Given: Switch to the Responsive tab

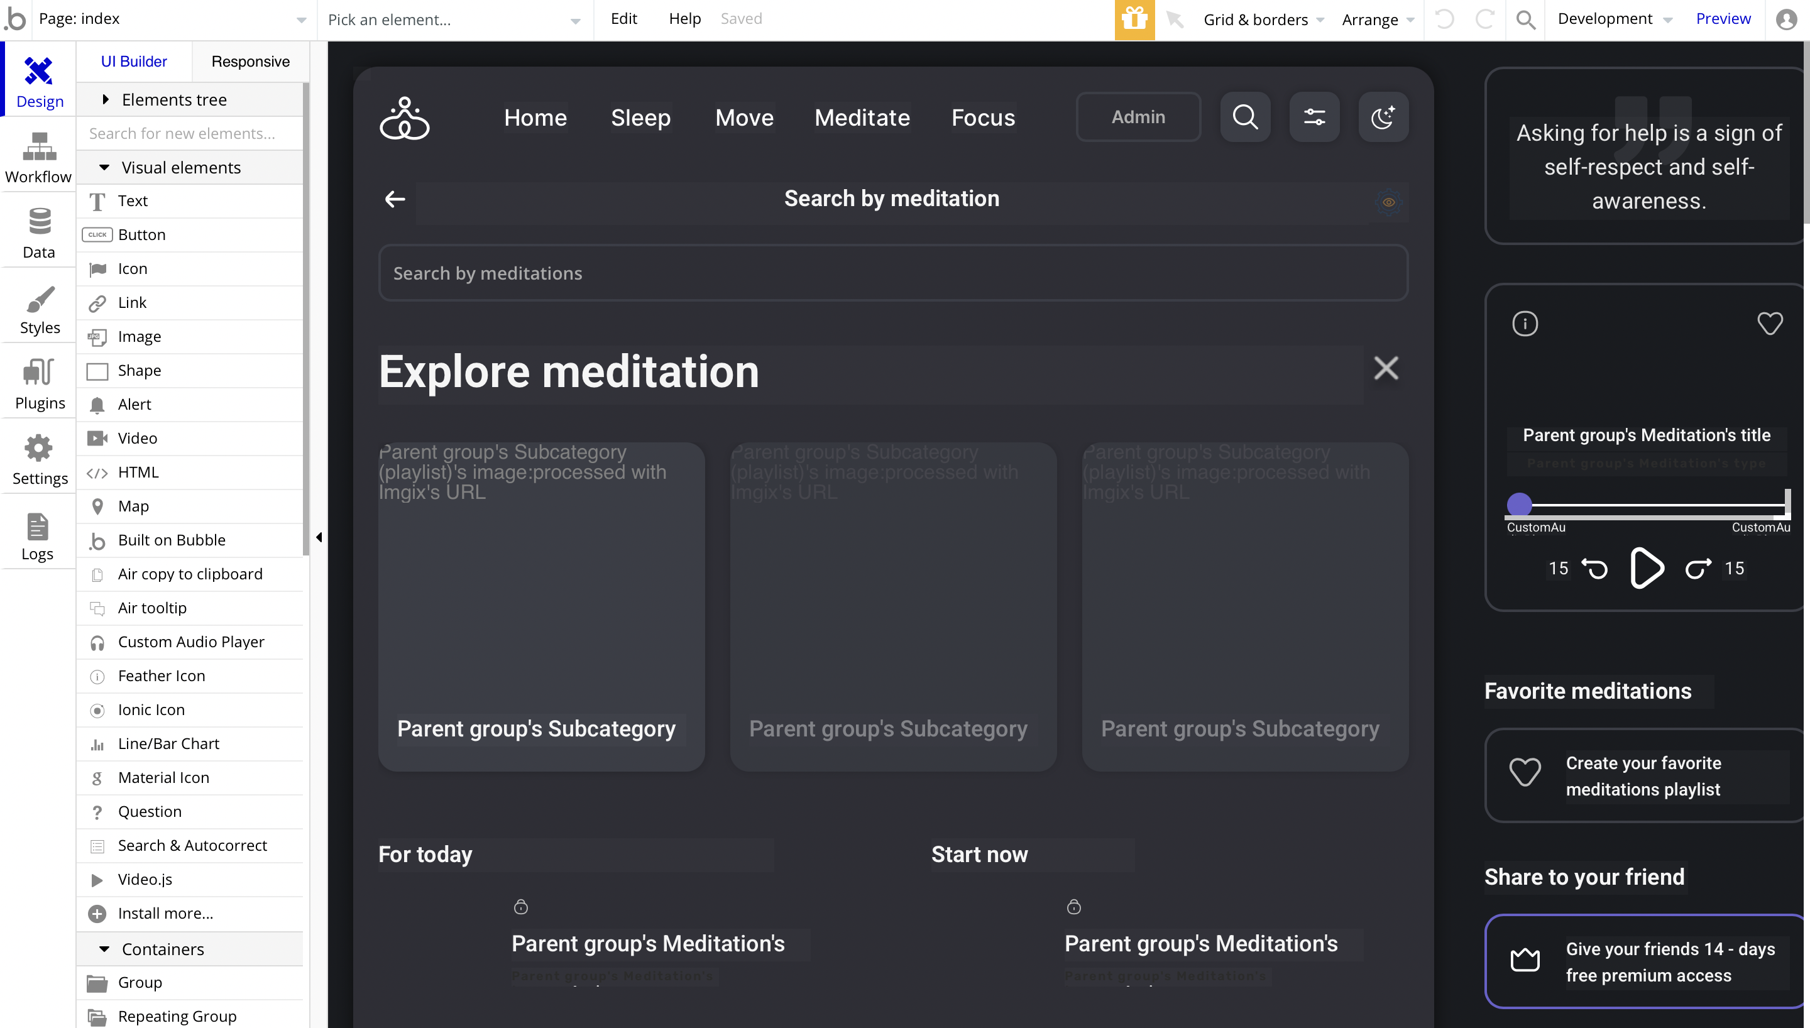Looking at the screenshot, I should 250,62.
